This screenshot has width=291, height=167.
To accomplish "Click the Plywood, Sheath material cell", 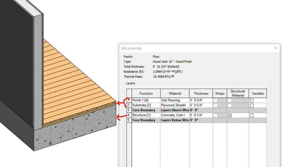I will (175, 105).
